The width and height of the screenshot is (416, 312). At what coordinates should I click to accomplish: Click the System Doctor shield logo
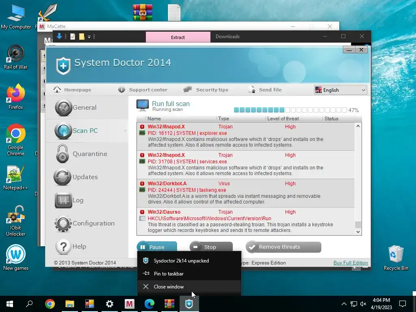[63, 65]
